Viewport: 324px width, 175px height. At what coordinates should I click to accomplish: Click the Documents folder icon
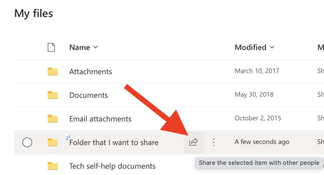click(52, 95)
